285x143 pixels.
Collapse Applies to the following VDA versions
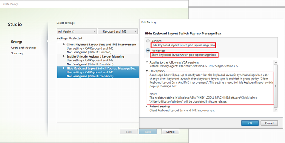coord(147,62)
